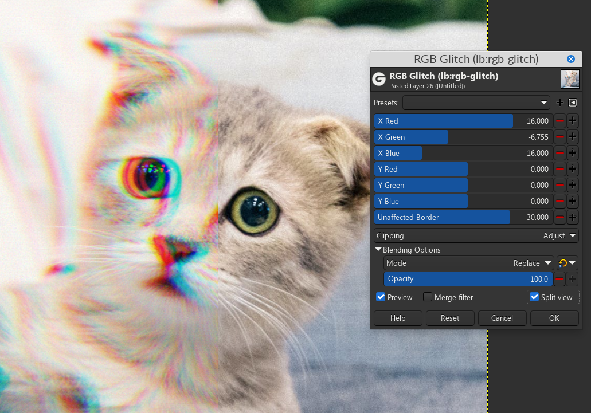Increase the X Green value
This screenshot has width=591, height=413.
coord(573,137)
